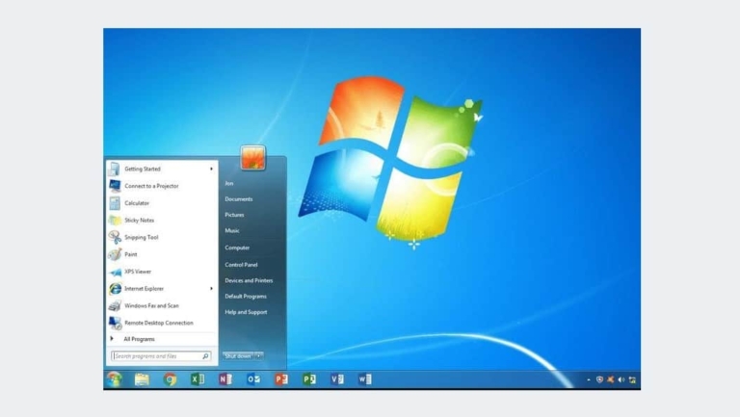Viewport: 740px width, 417px height.
Task: Show hidden system tray icons
Action: (589, 379)
